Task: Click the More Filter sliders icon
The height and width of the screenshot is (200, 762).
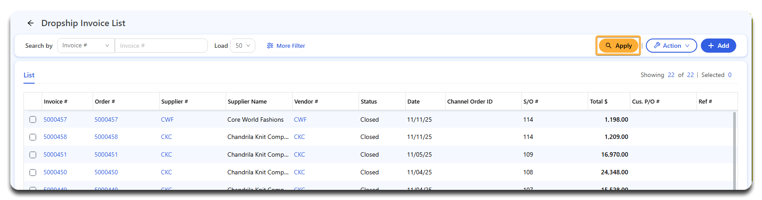Action: [x=270, y=46]
